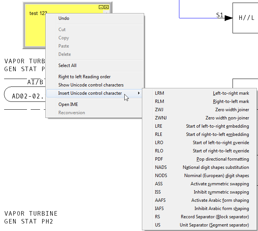Choose LRO left-to-right override
258x231 pixels.
click(x=200, y=143)
